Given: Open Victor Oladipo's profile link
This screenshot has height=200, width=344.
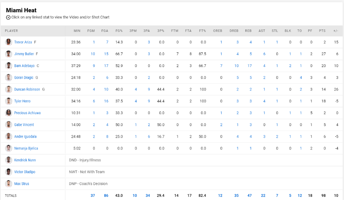Looking at the screenshot, I should tap(24, 172).
